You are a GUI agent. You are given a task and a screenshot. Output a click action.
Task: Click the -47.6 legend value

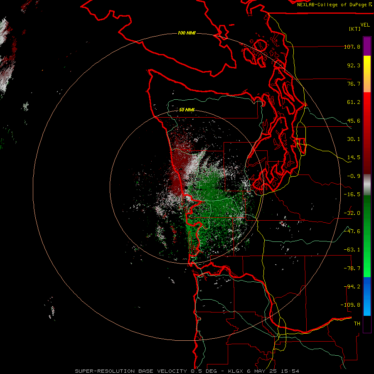click(352, 231)
